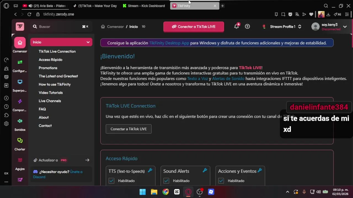Show hidden system tray icons
This screenshot has height=198, width=353.
(287, 192)
